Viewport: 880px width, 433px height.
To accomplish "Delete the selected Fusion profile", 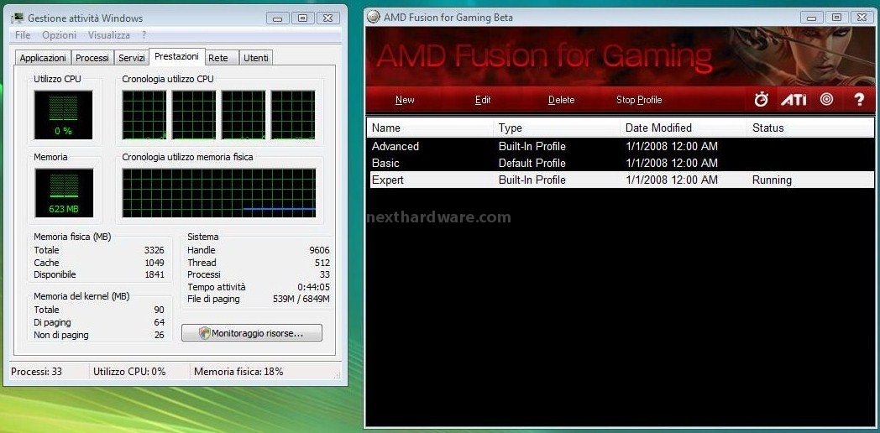I will click(561, 100).
